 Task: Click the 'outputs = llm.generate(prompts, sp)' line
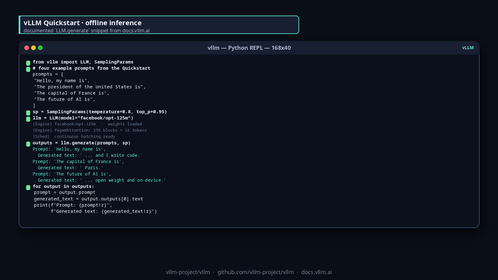82,143
